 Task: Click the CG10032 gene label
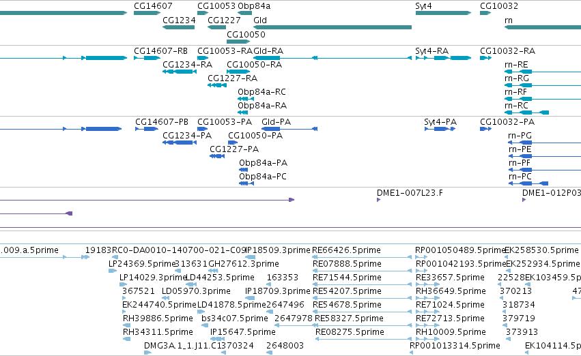click(499, 6)
